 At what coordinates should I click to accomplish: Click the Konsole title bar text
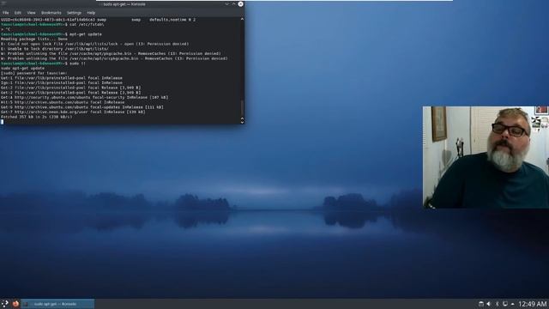124,4
